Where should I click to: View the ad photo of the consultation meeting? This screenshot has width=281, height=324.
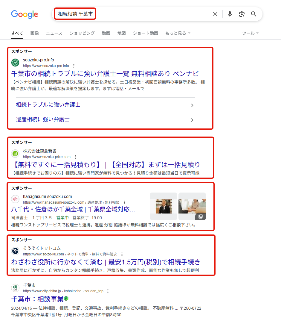click(192, 206)
